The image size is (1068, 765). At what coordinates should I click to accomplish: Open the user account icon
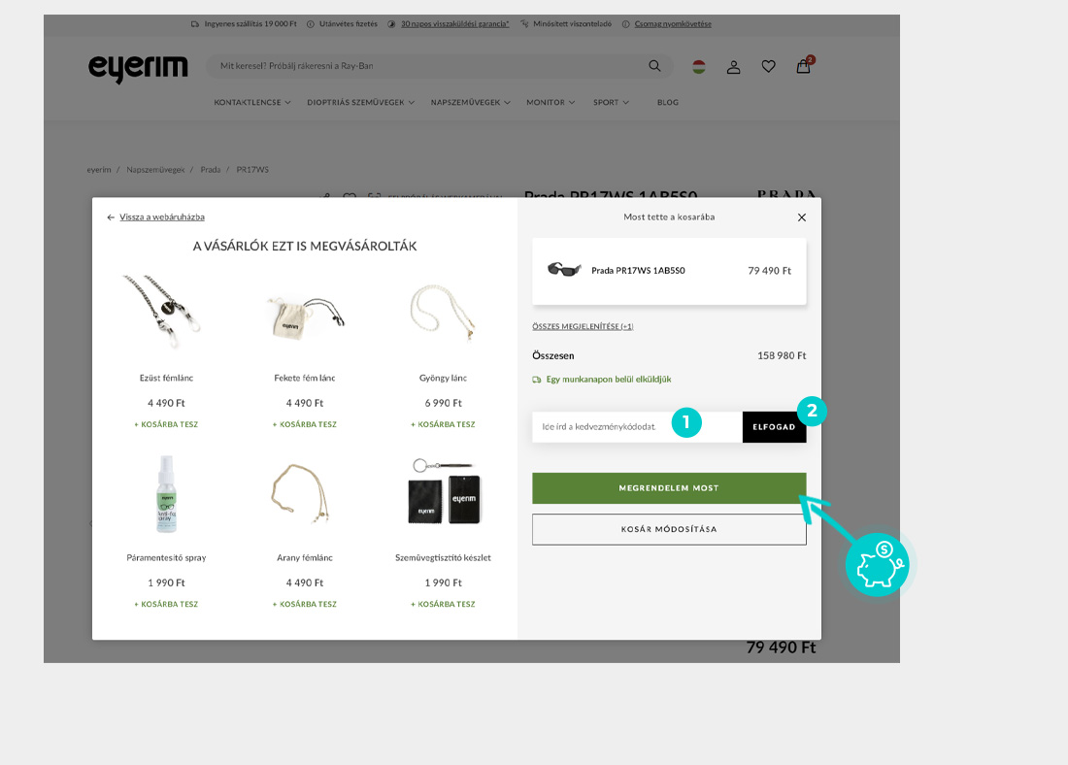coord(734,67)
